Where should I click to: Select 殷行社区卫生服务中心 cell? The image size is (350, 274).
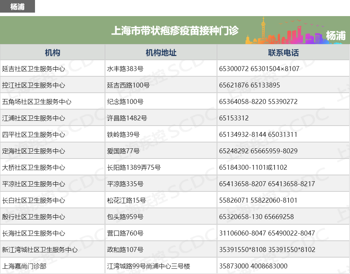(52, 217)
